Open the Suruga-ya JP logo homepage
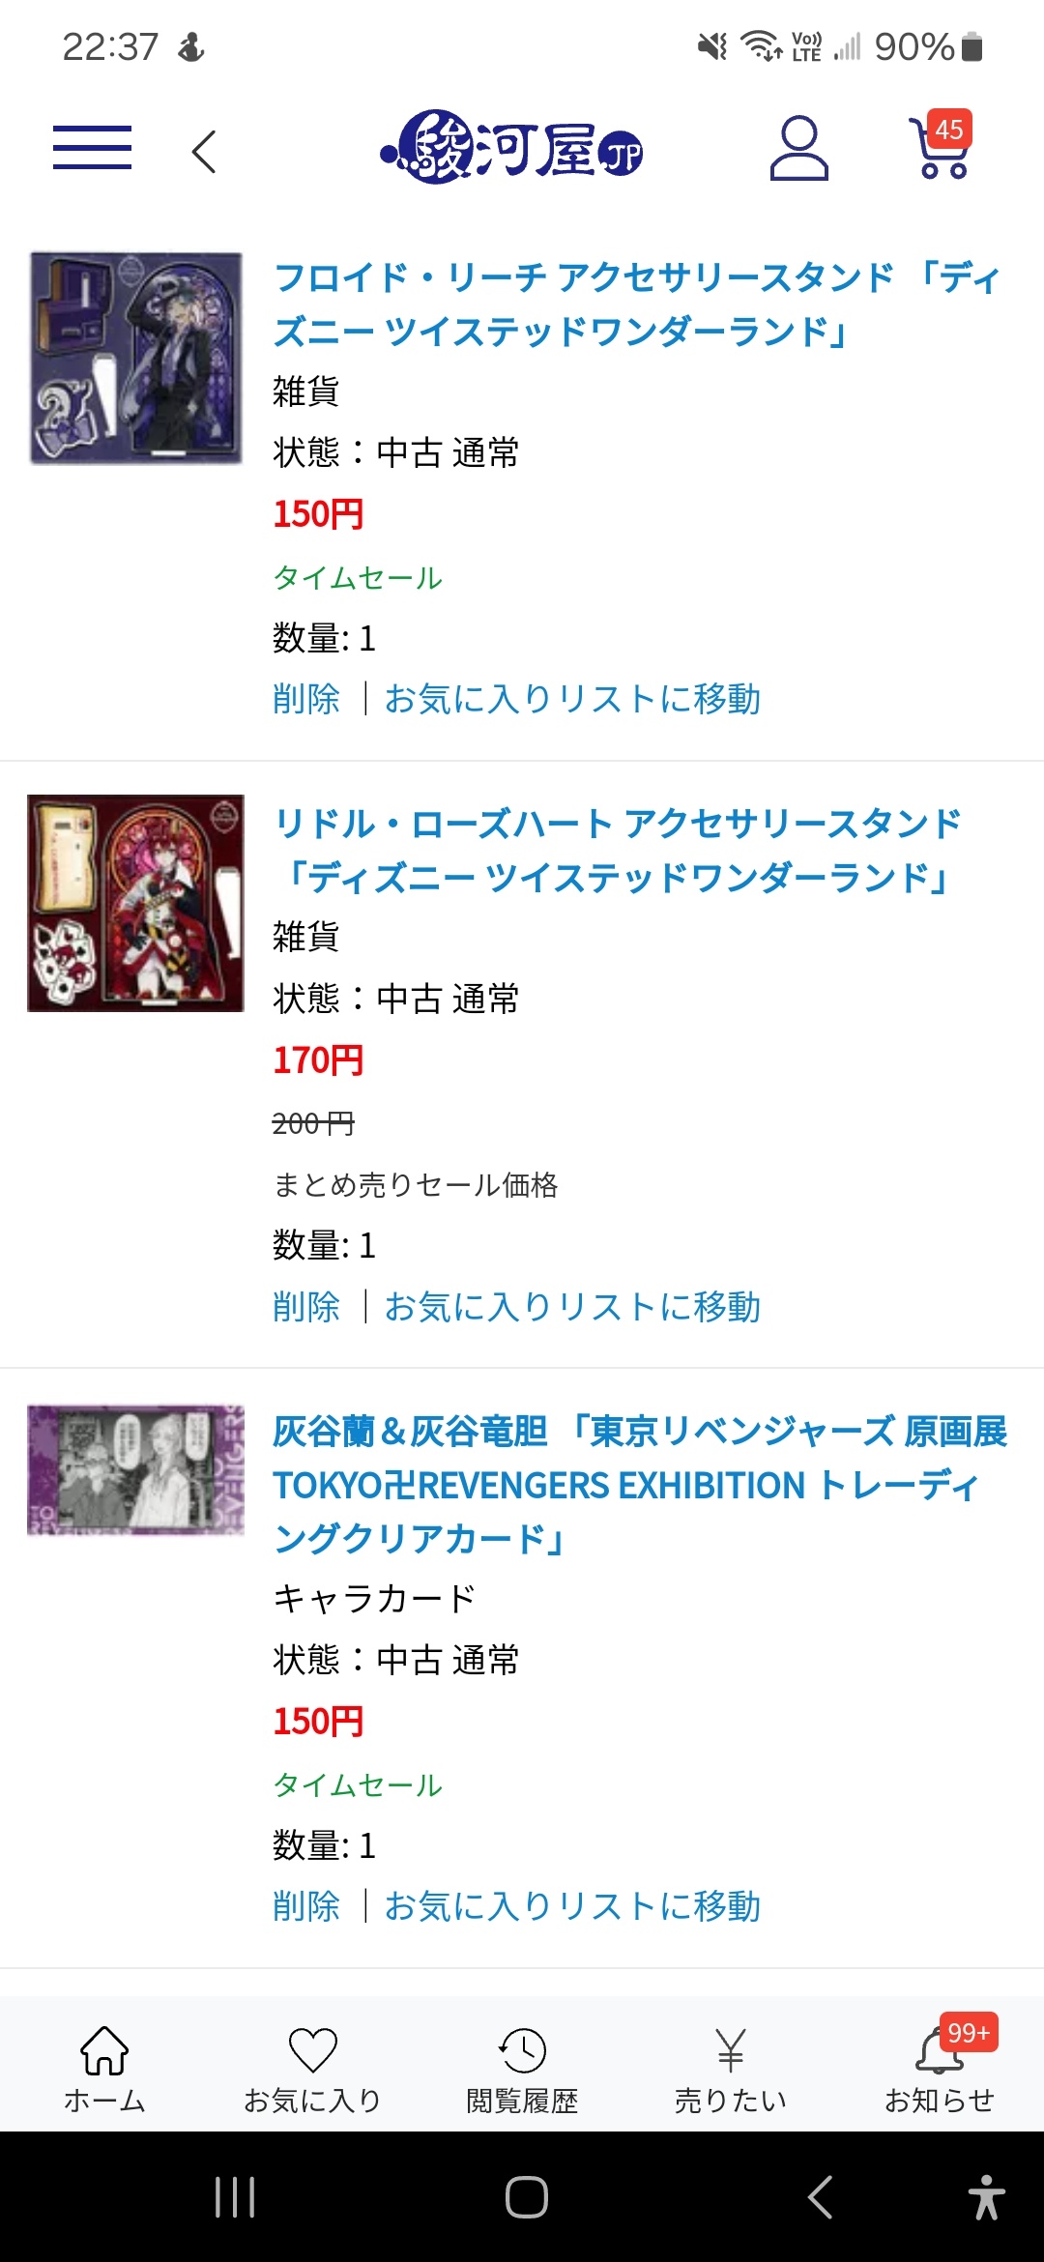The height and width of the screenshot is (2262, 1044). 511,148
